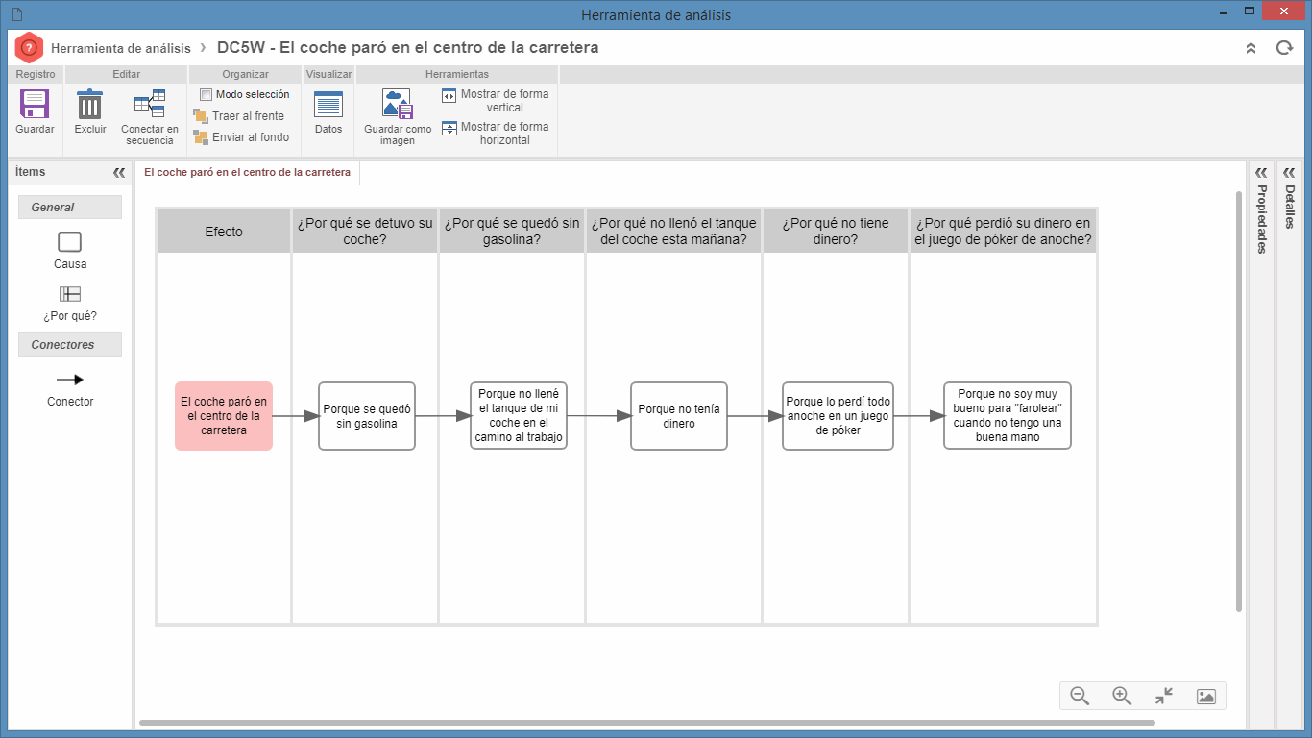Delete item with Excluir trash icon
The image size is (1312, 738).
coord(90,104)
